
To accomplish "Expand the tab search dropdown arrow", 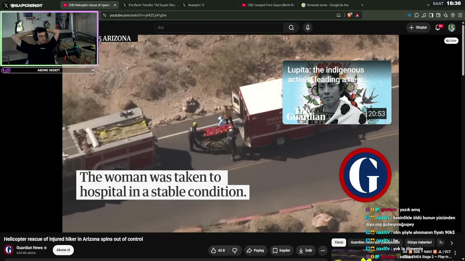I will (428, 5).
